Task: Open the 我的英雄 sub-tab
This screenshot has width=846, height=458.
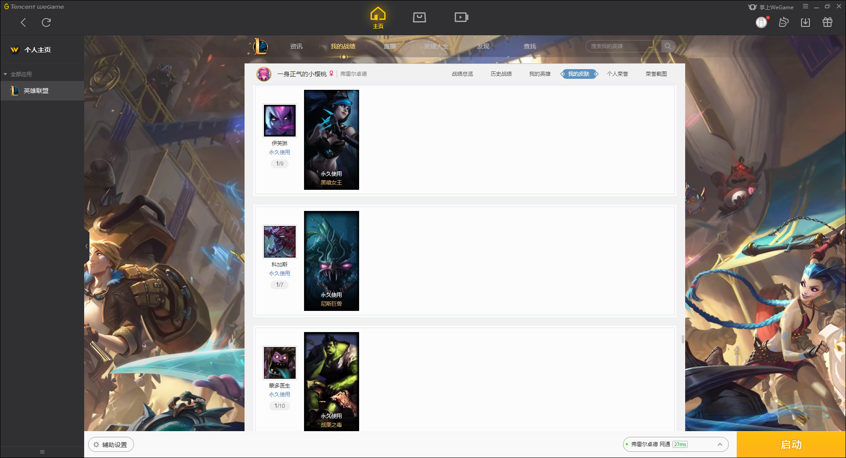Action: (x=540, y=74)
